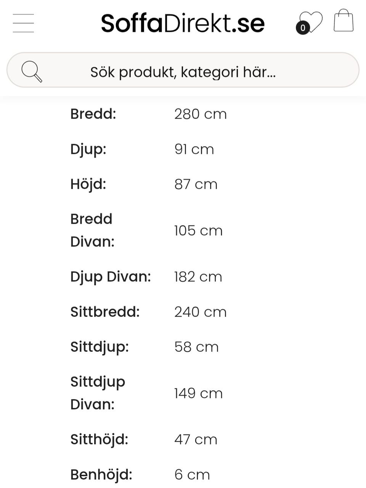Click the 91 cm depth value
Screen dimensions: 366x488
[194, 149]
